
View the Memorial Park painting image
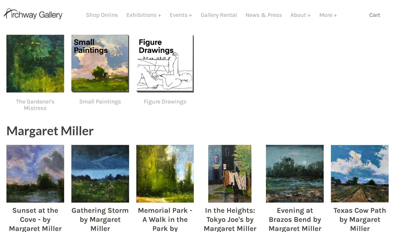pos(165,174)
